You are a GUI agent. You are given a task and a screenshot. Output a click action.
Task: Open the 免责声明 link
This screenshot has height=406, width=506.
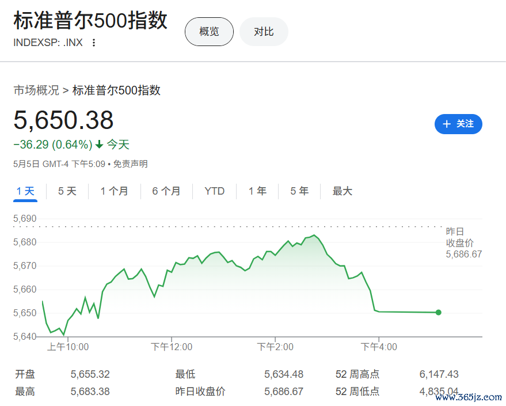[130, 164]
